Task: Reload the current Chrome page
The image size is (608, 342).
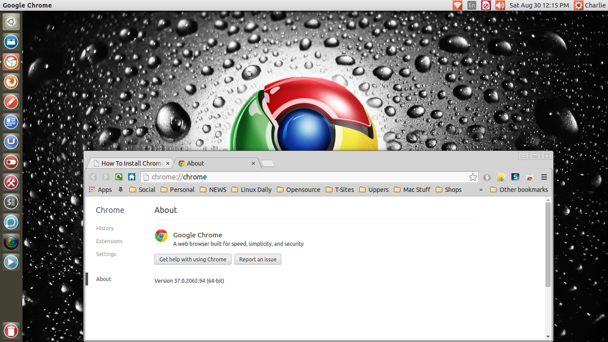Action: click(119, 177)
